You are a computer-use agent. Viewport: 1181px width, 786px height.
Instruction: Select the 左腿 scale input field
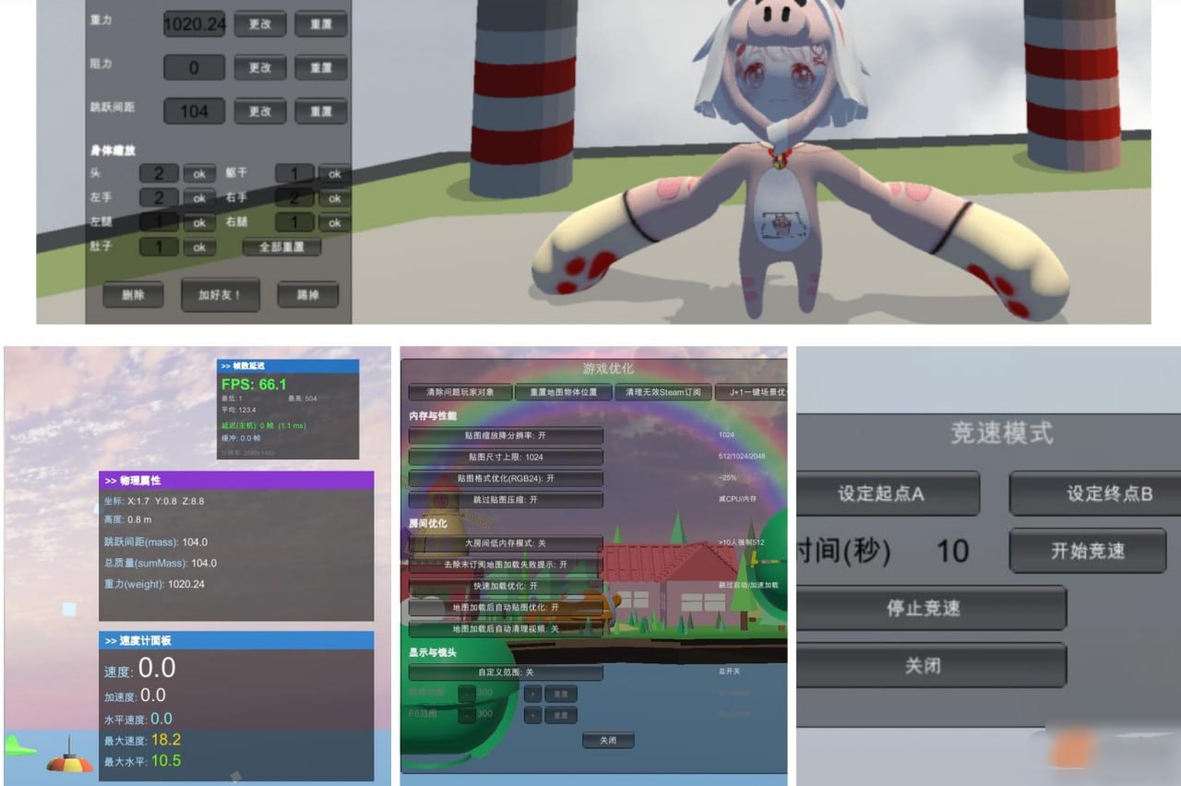coord(160,222)
